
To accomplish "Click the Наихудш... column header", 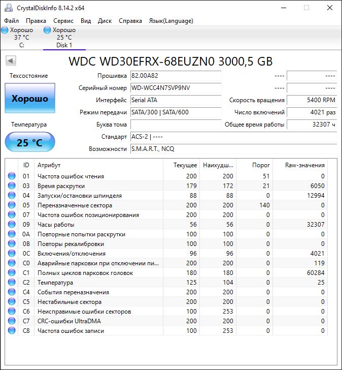I will click(218, 165).
